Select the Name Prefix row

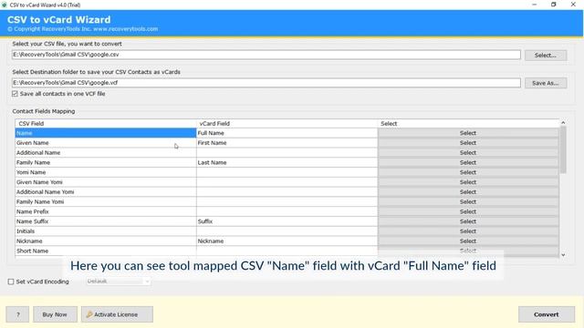(x=106, y=211)
